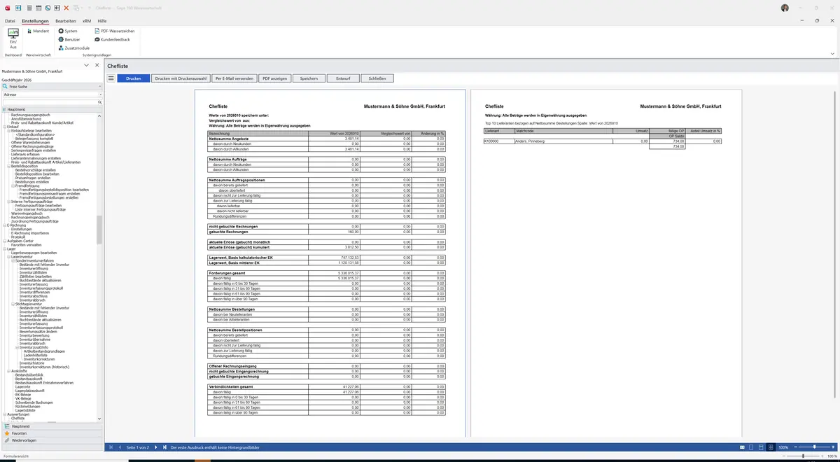Select Bestandsüberblick tree item
The width and height of the screenshot is (840, 462).
click(x=30, y=374)
